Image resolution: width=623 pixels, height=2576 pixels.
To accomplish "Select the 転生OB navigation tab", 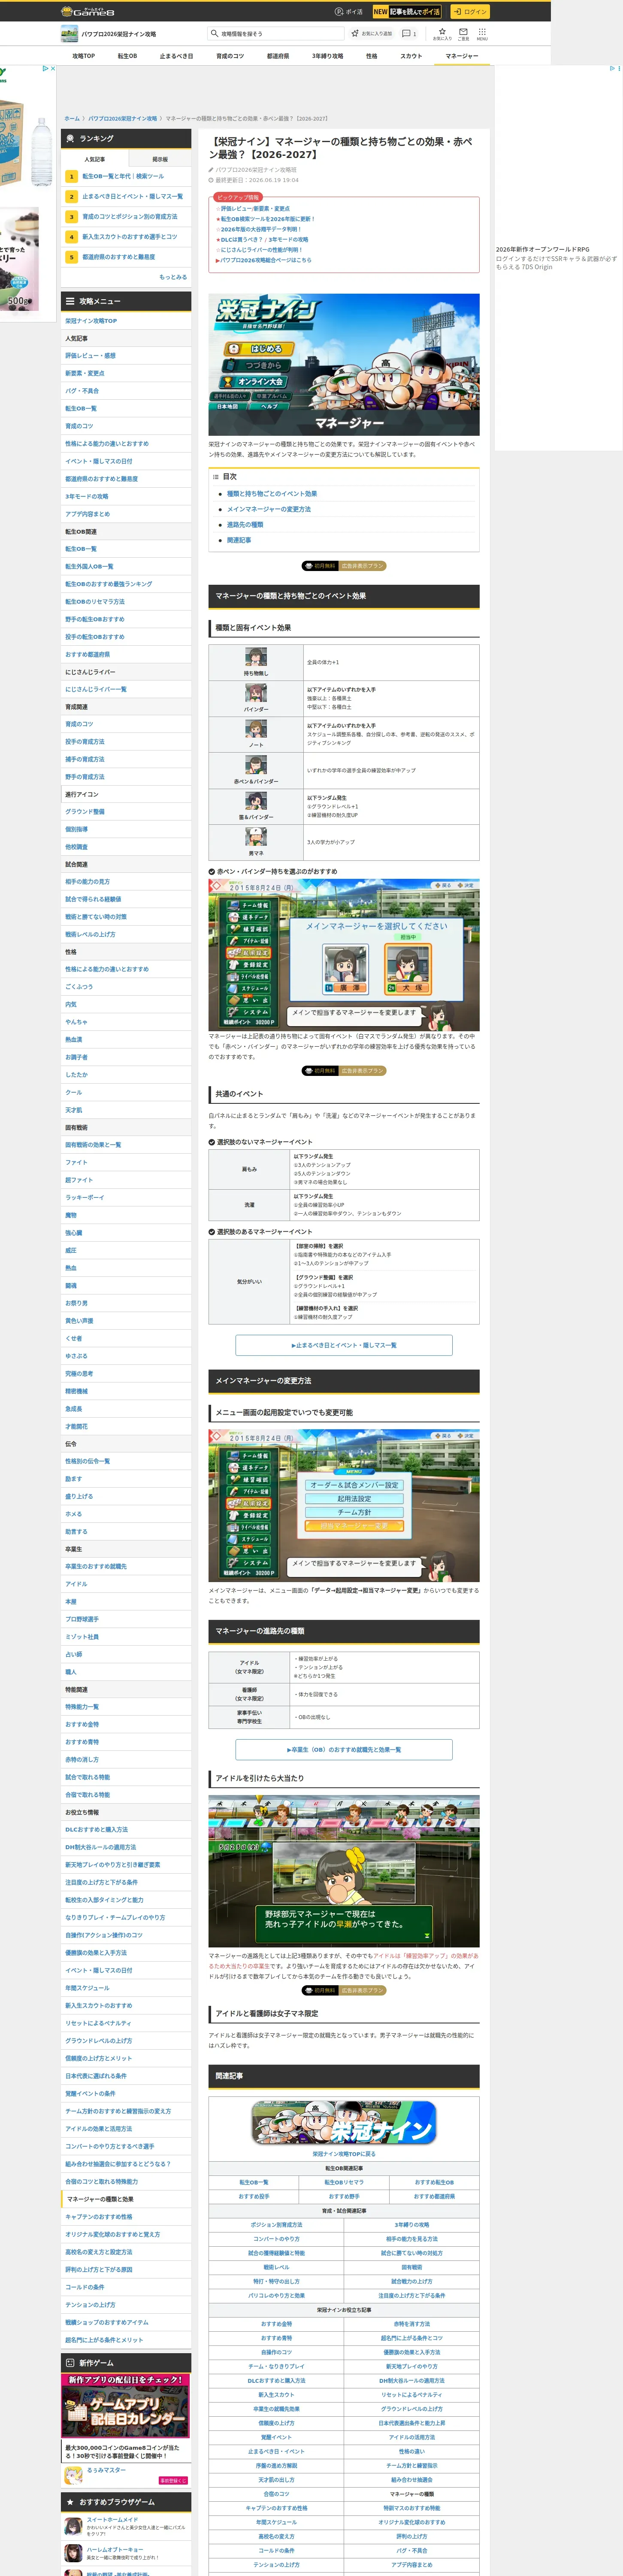I will click(x=127, y=56).
